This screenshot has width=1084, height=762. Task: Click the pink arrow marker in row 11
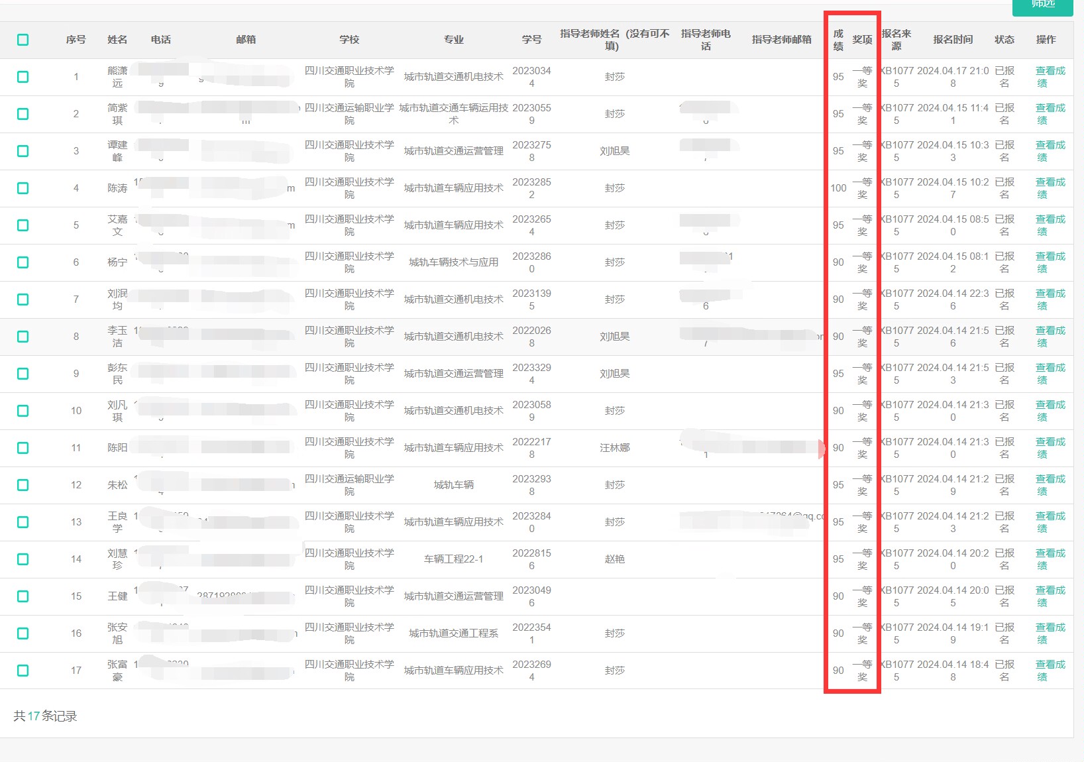point(822,449)
